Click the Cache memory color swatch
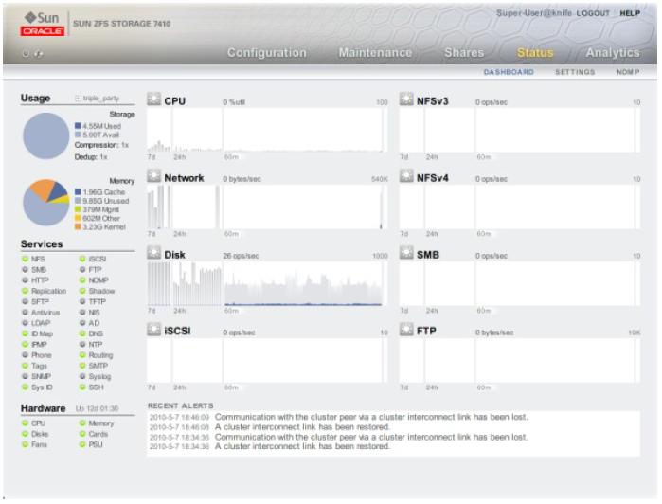The height and width of the screenshot is (504, 662). pyautogui.click(x=78, y=191)
